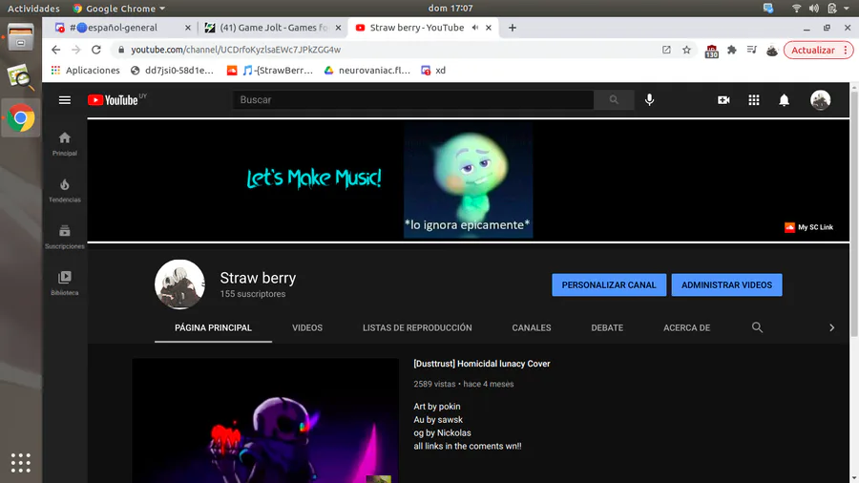
Task: Open My SC Link on banner
Action: click(x=808, y=227)
